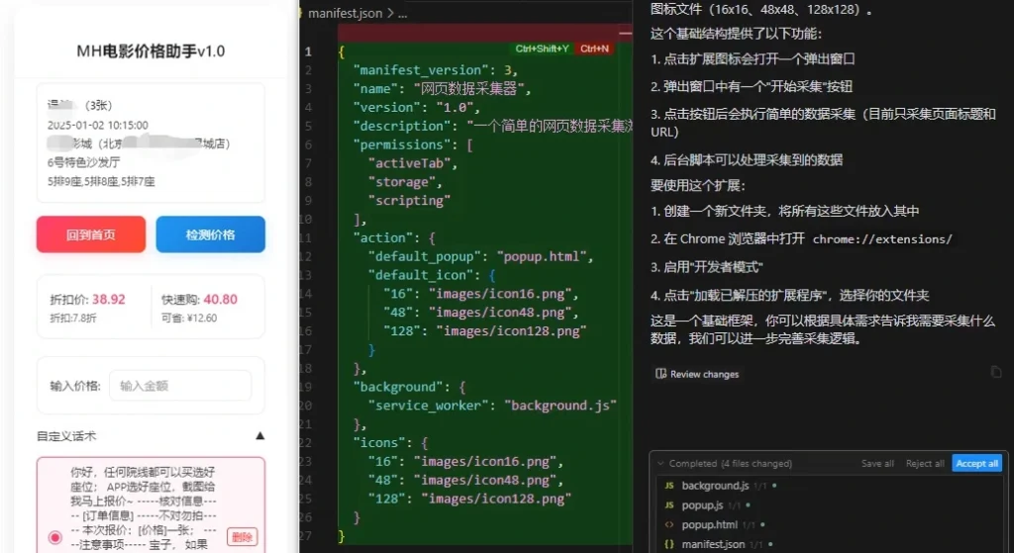Screen dimensions: 1014x553
Task: Click the "manifest_version": 3 code line
Action: (436, 70)
